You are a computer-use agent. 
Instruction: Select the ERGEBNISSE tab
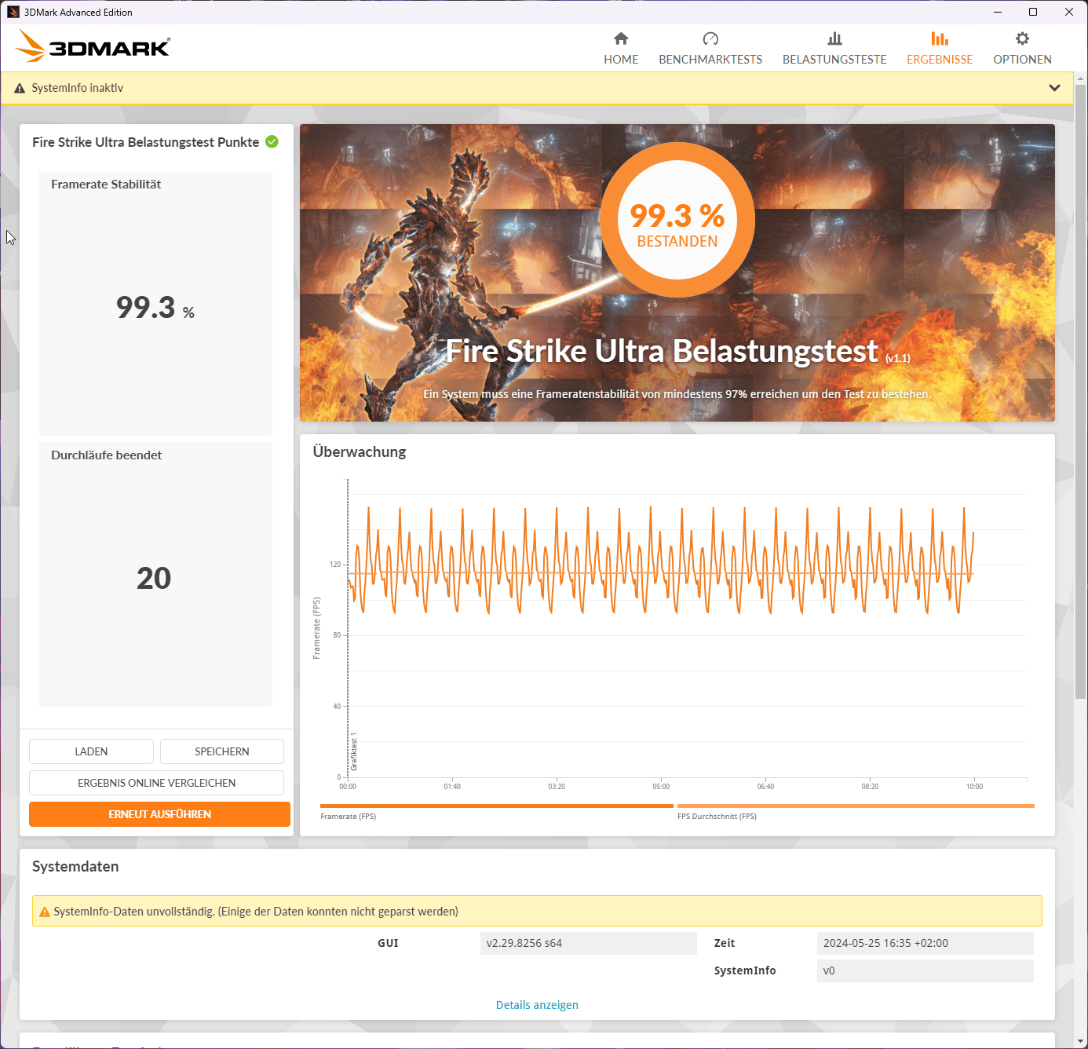pos(940,48)
